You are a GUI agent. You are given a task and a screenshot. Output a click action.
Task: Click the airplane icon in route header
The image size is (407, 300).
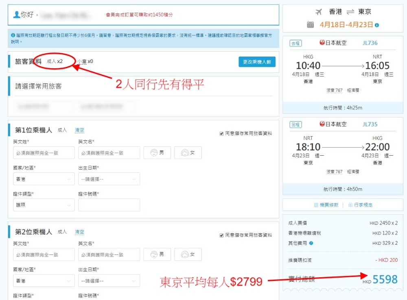pos(319,12)
